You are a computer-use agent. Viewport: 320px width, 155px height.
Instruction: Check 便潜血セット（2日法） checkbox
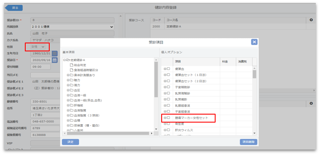(x=168, y=81)
